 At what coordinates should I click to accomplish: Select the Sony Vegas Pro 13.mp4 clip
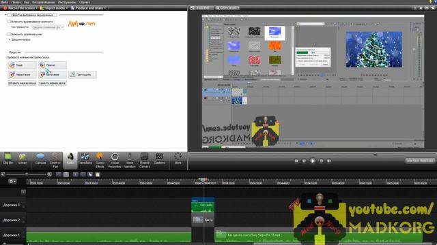pyautogui.click(x=318, y=235)
